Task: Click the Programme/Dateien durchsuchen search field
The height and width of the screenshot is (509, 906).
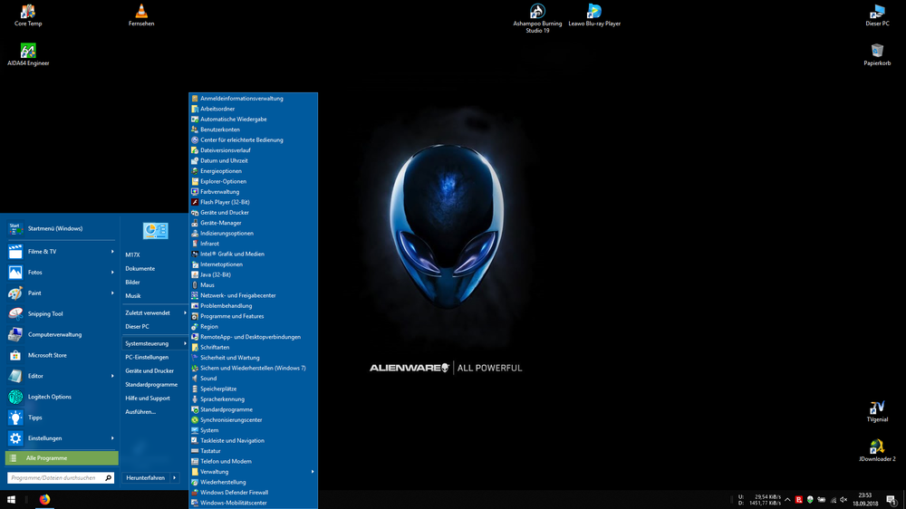Action: pos(54,477)
